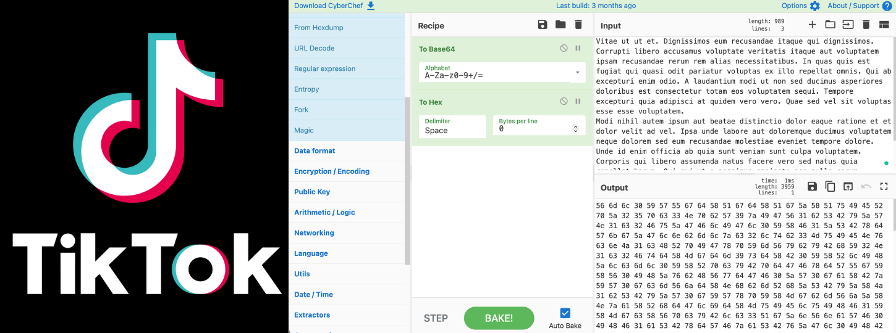Viewport: 896px width, 333px height.
Task: Open folder as input
Action: 830,25
